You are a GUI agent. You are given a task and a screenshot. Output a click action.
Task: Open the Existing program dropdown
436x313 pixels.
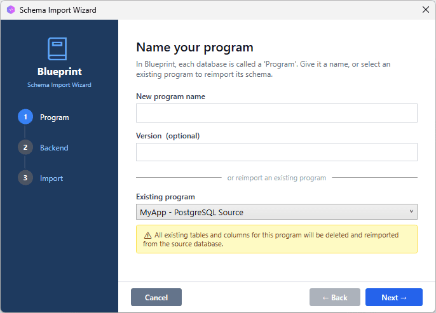276,212
